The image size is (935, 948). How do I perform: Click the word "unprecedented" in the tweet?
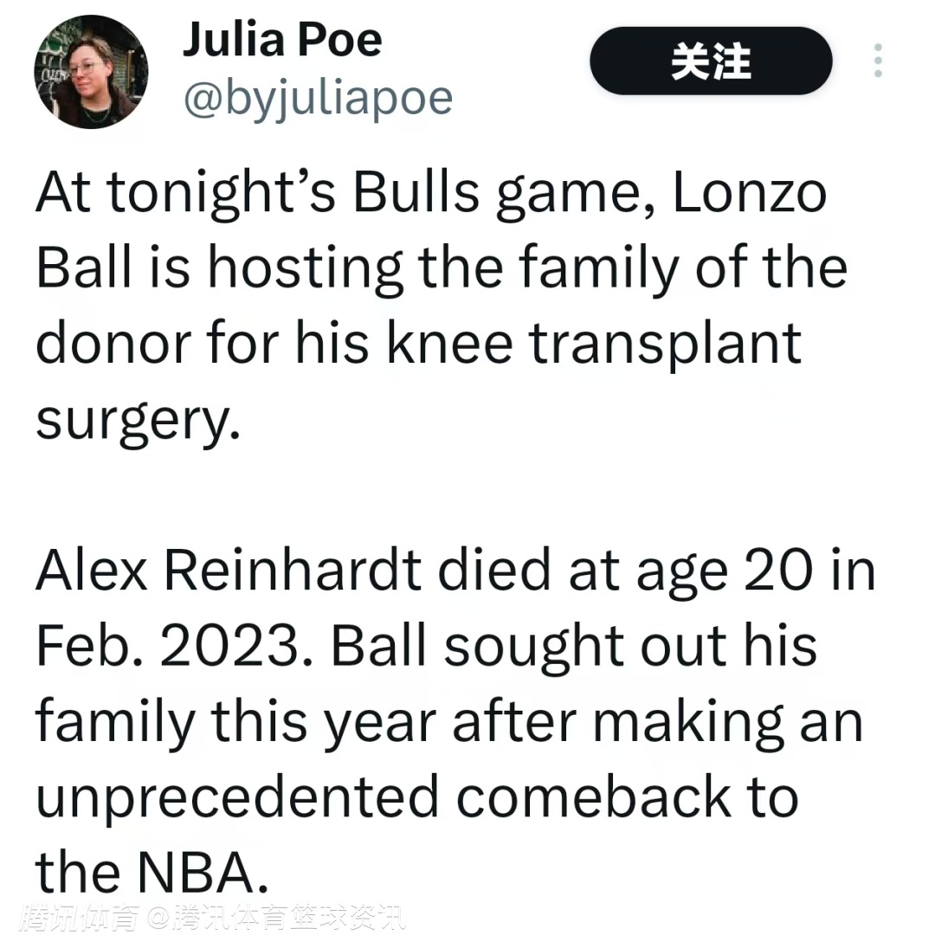click(x=237, y=796)
